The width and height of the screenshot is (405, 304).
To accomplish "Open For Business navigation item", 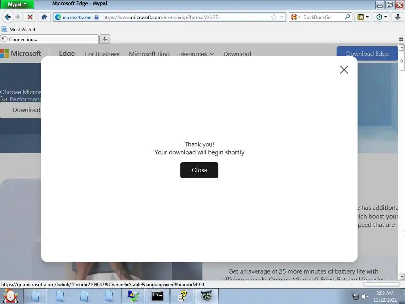I will [102, 54].
